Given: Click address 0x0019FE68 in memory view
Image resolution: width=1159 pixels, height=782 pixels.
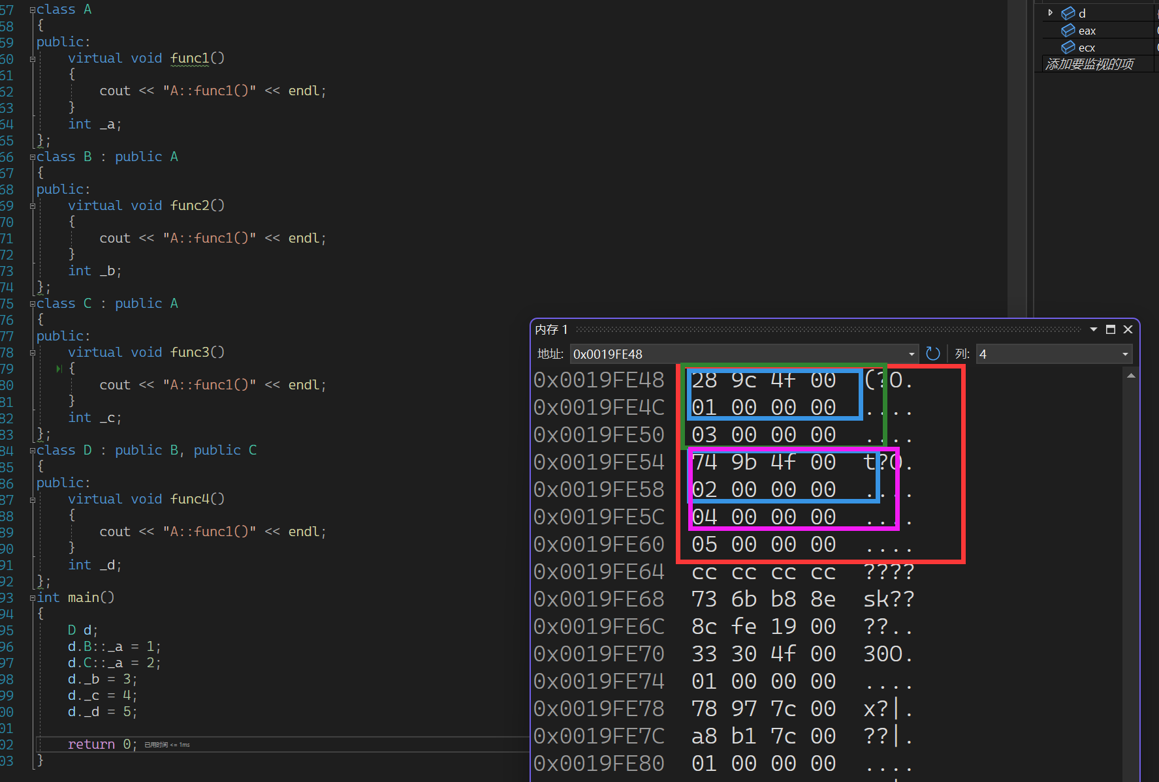Looking at the screenshot, I should click(x=599, y=599).
